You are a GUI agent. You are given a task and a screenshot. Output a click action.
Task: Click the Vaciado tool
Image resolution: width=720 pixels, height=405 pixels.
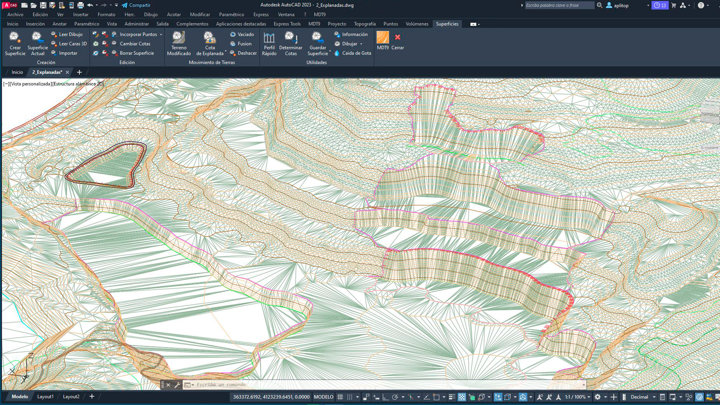(242, 34)
